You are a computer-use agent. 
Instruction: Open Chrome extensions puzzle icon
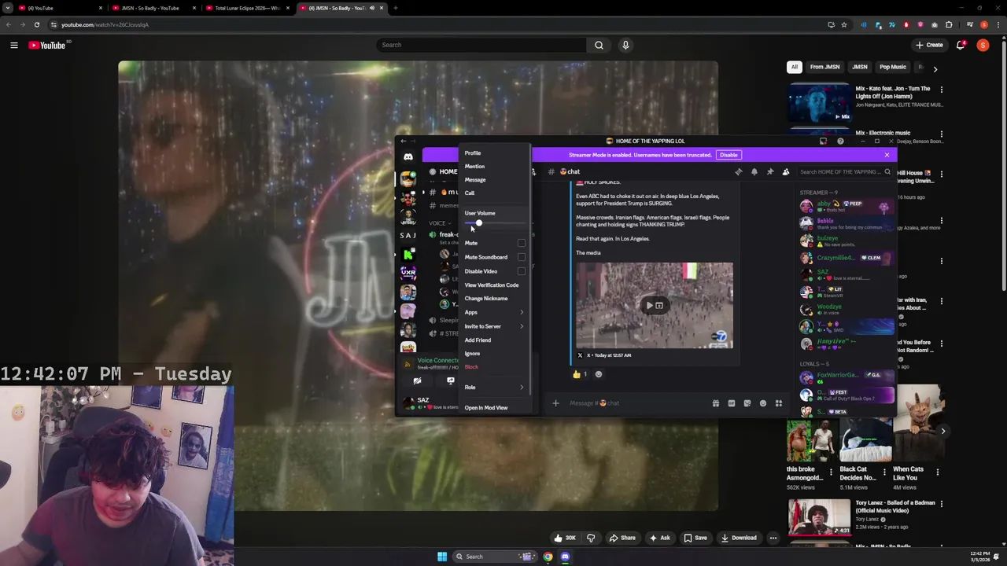point(949,24)
